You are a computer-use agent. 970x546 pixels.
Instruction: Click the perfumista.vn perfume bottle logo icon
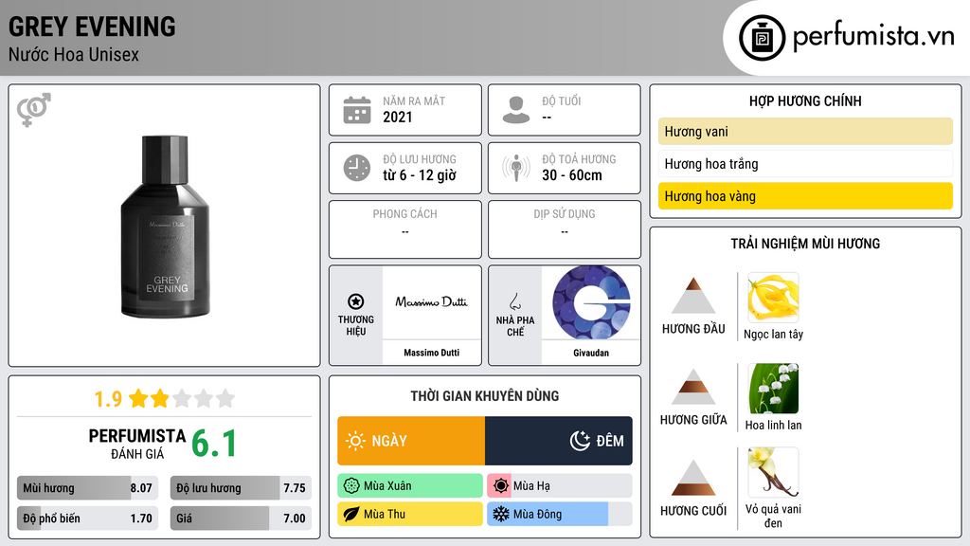pyautogui.click(x=762, y=38)
